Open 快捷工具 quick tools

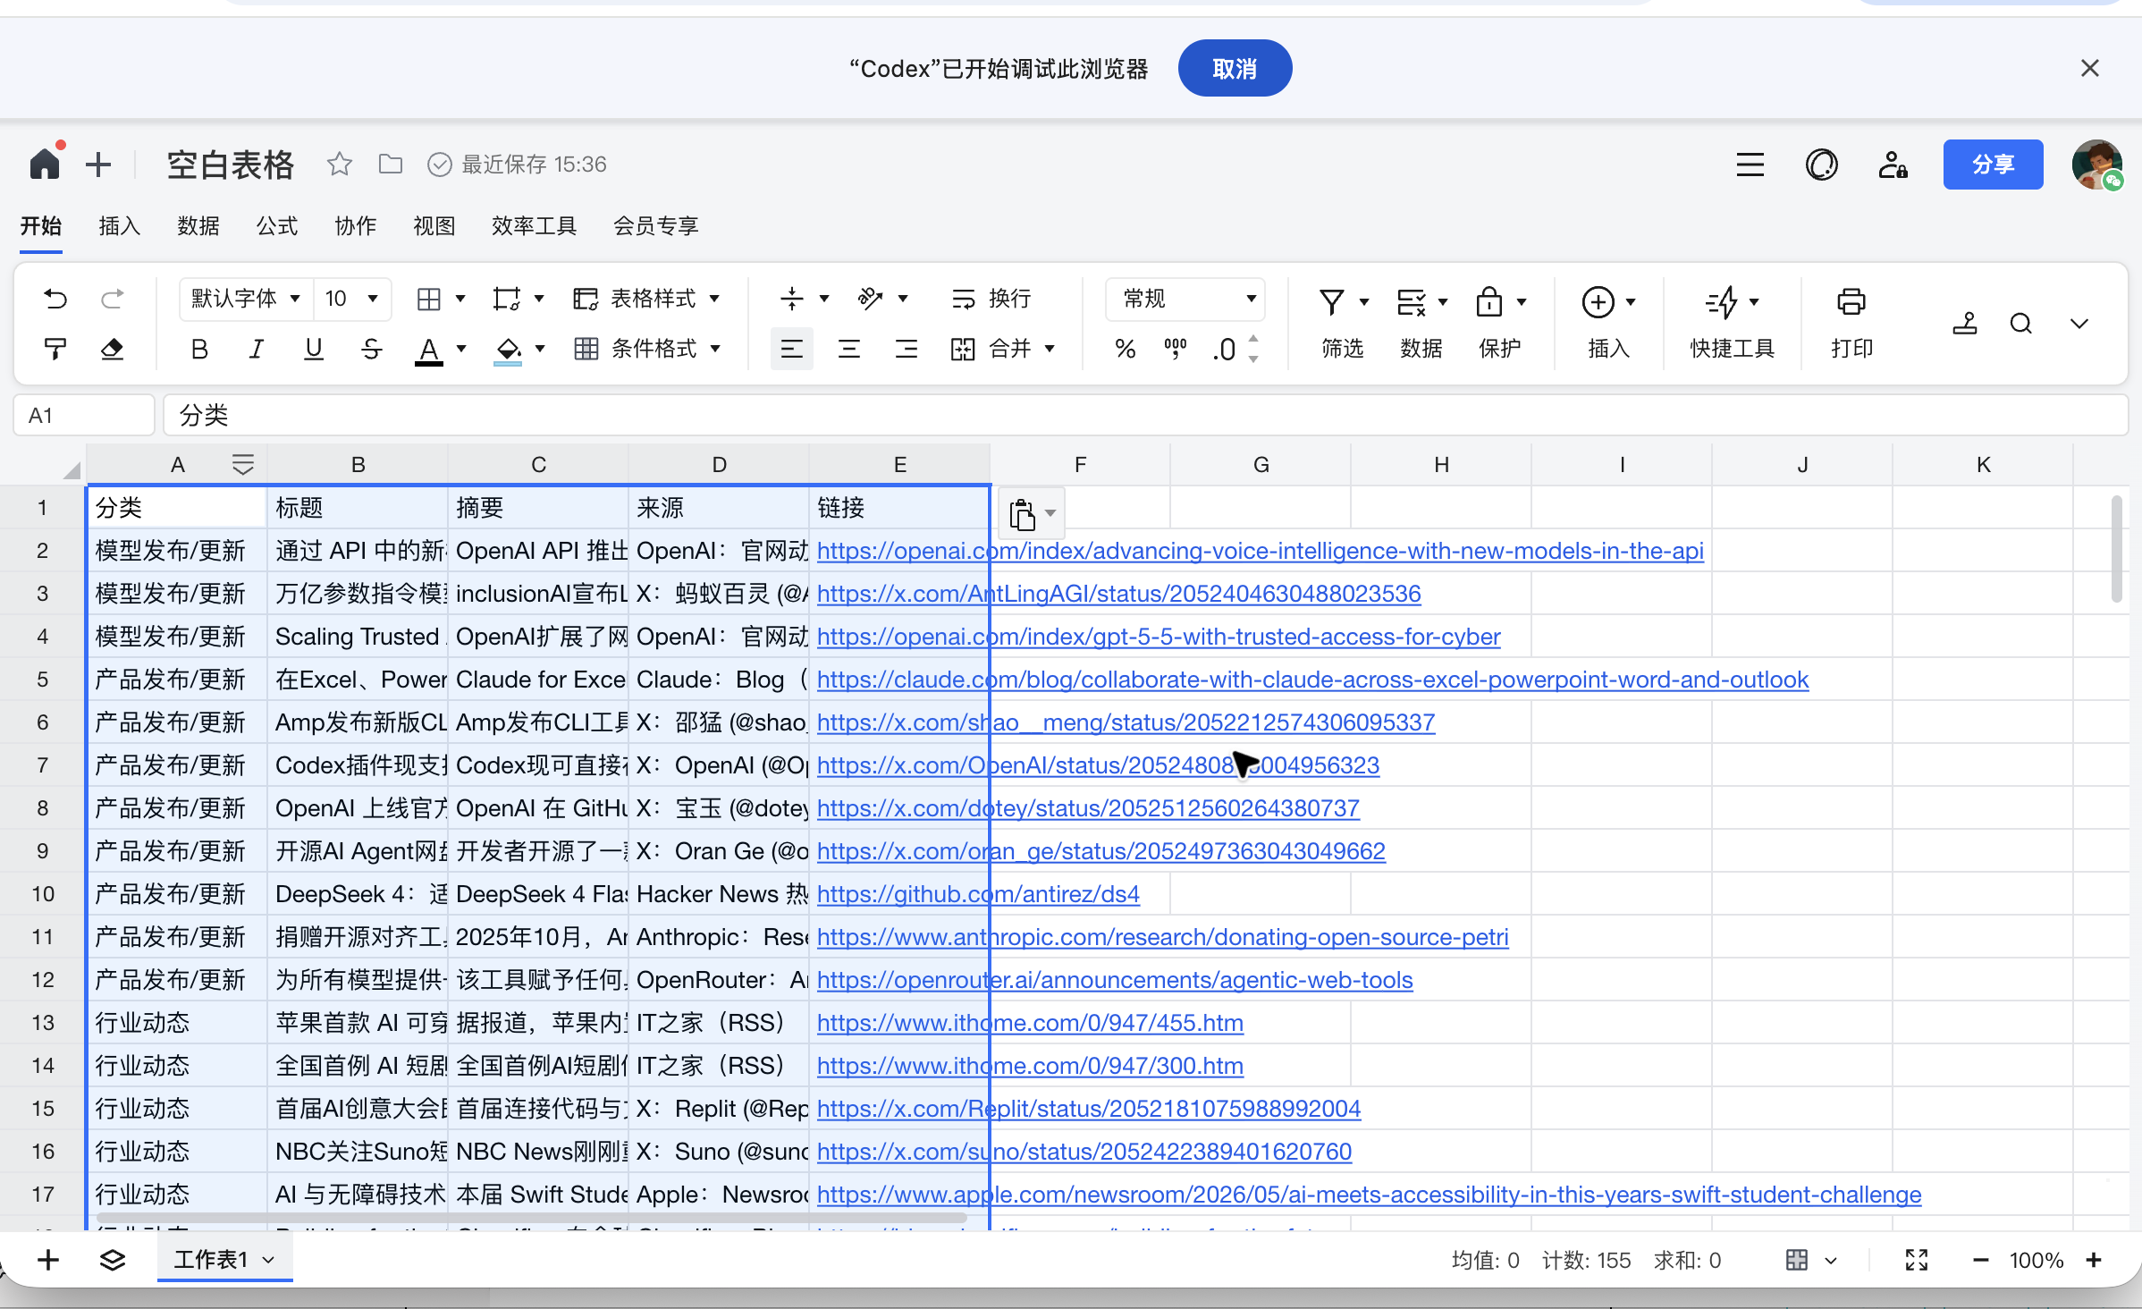coord(1732,324)
